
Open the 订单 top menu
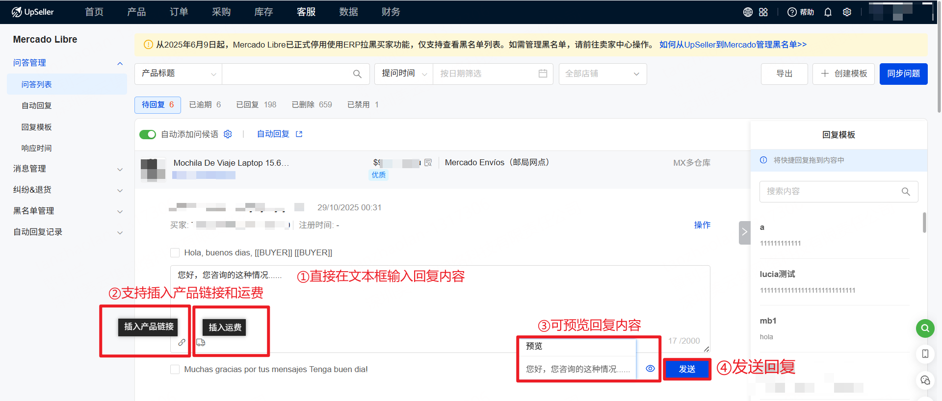click(179, 12)
